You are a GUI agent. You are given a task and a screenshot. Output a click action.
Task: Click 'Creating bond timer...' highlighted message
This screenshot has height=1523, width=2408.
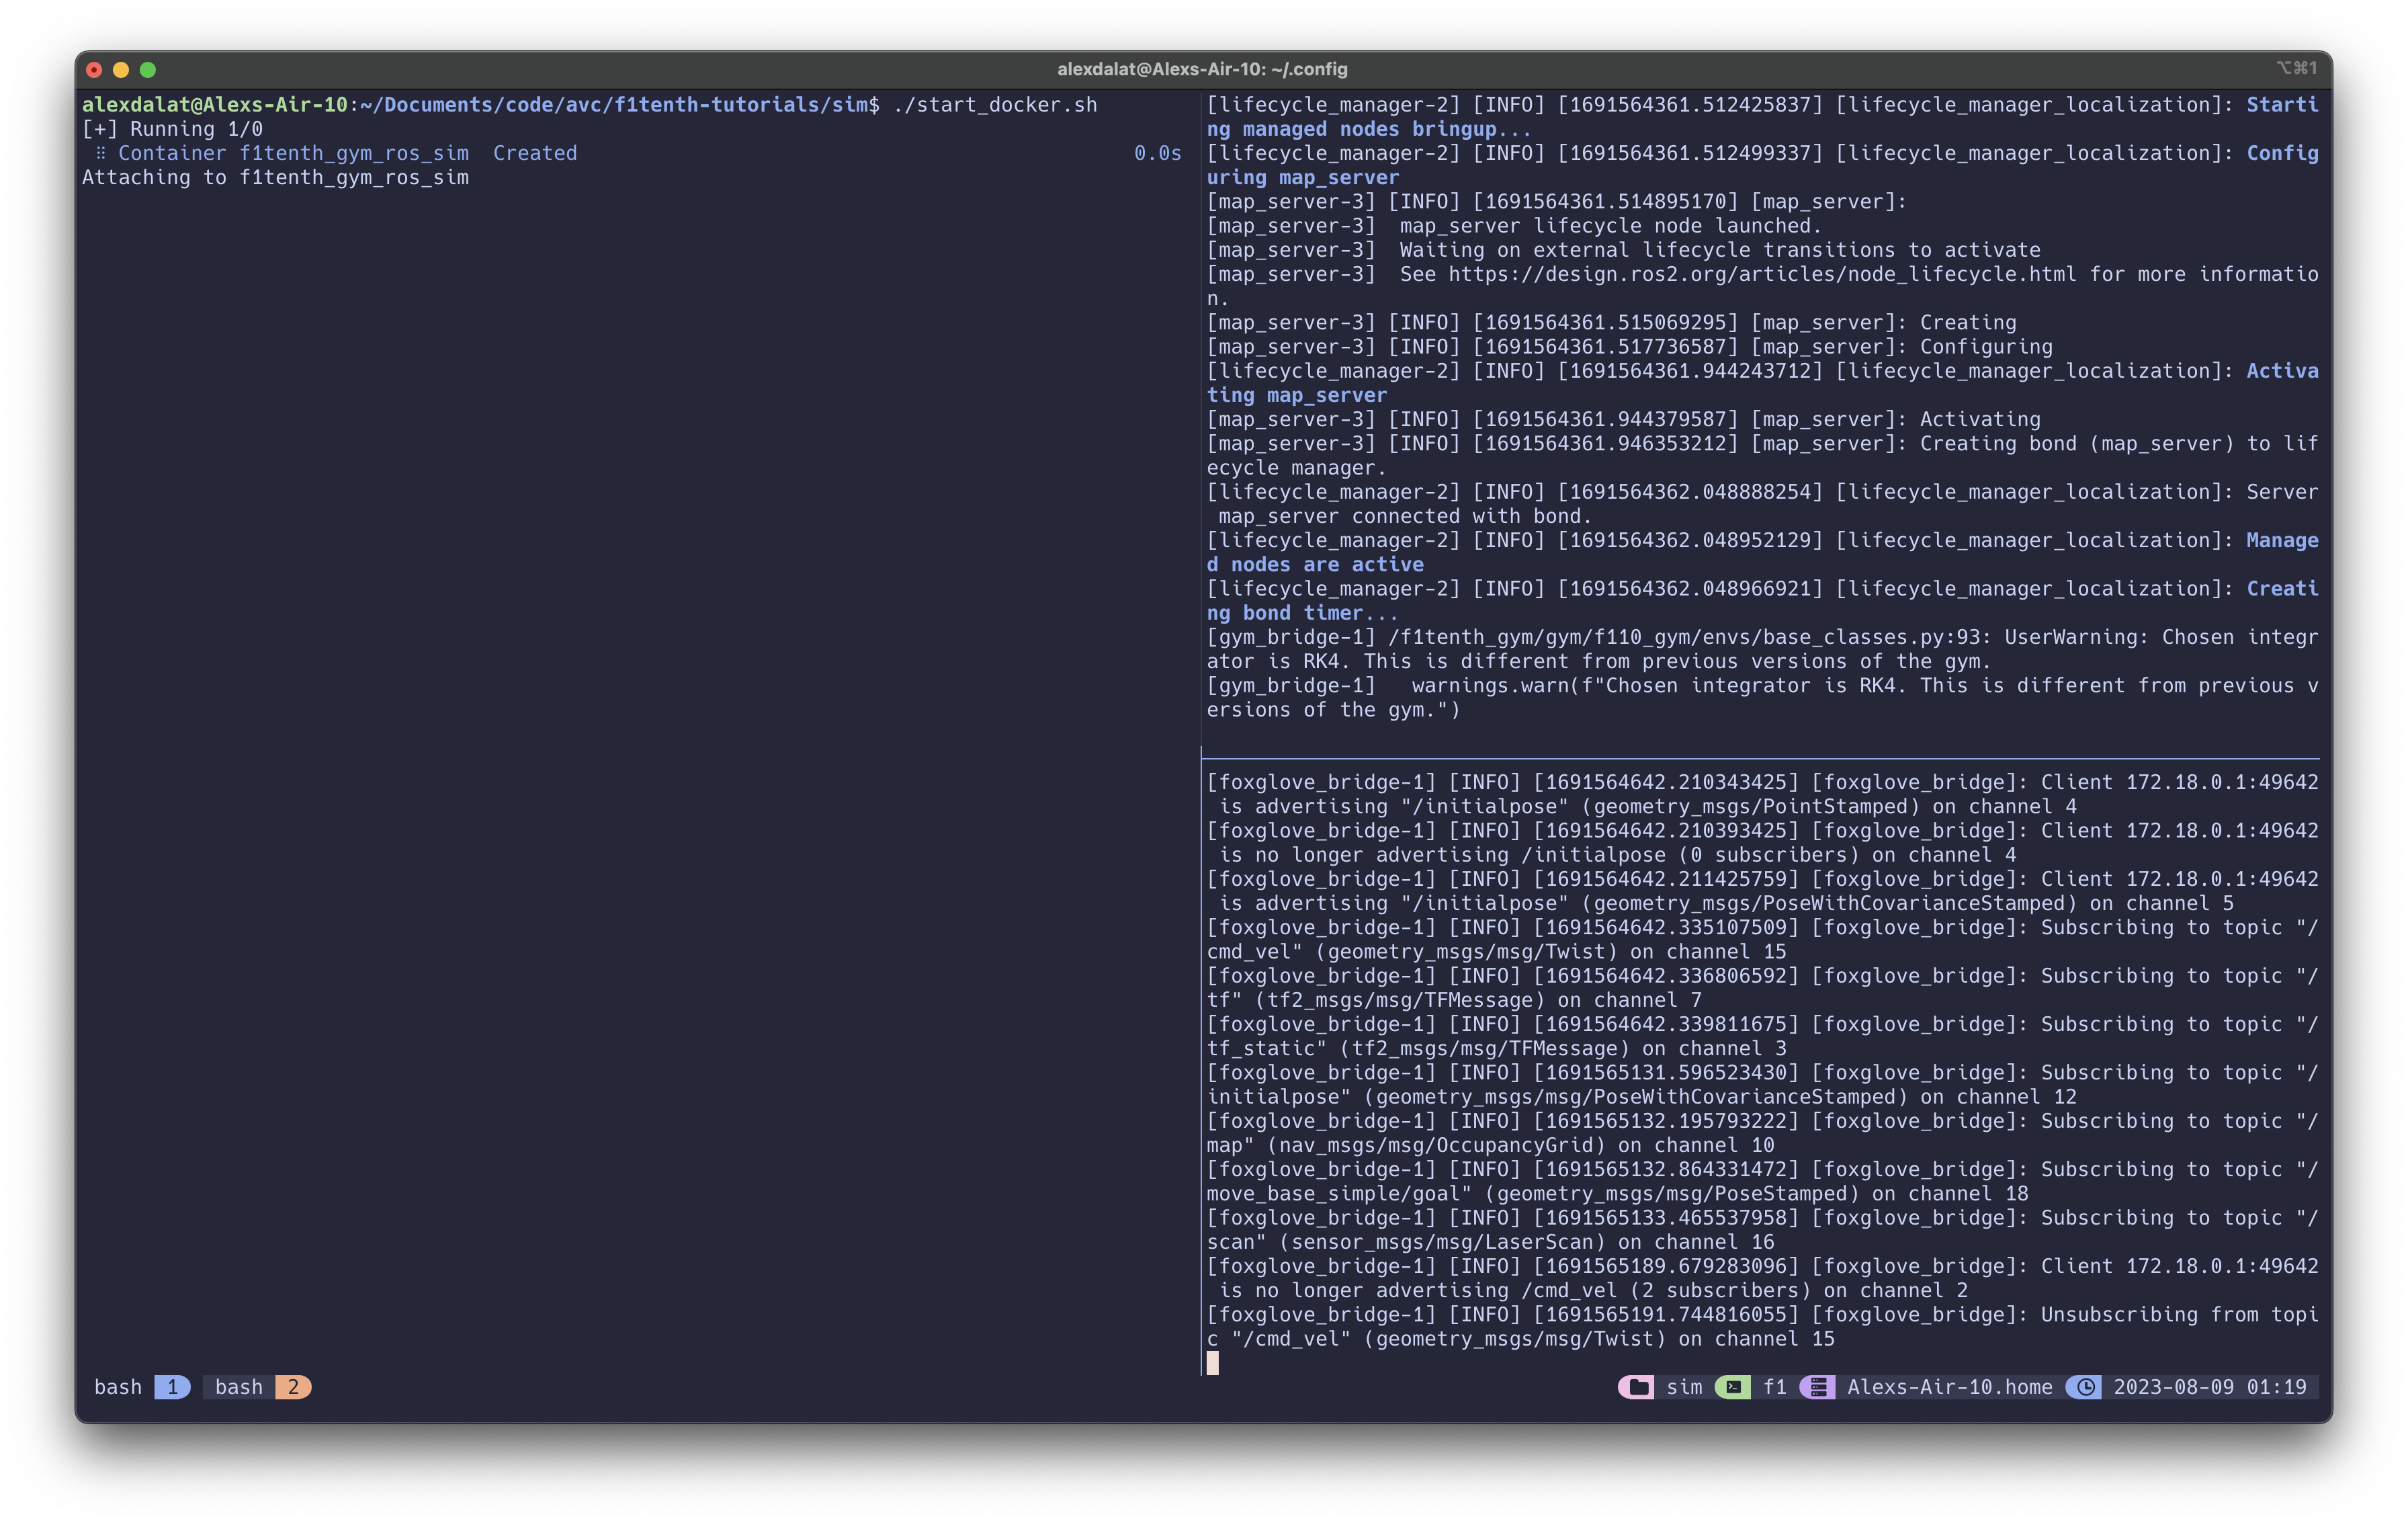point(1762,600)
